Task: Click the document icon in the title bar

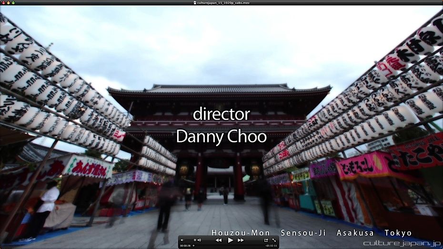Action: pos(195,2)
